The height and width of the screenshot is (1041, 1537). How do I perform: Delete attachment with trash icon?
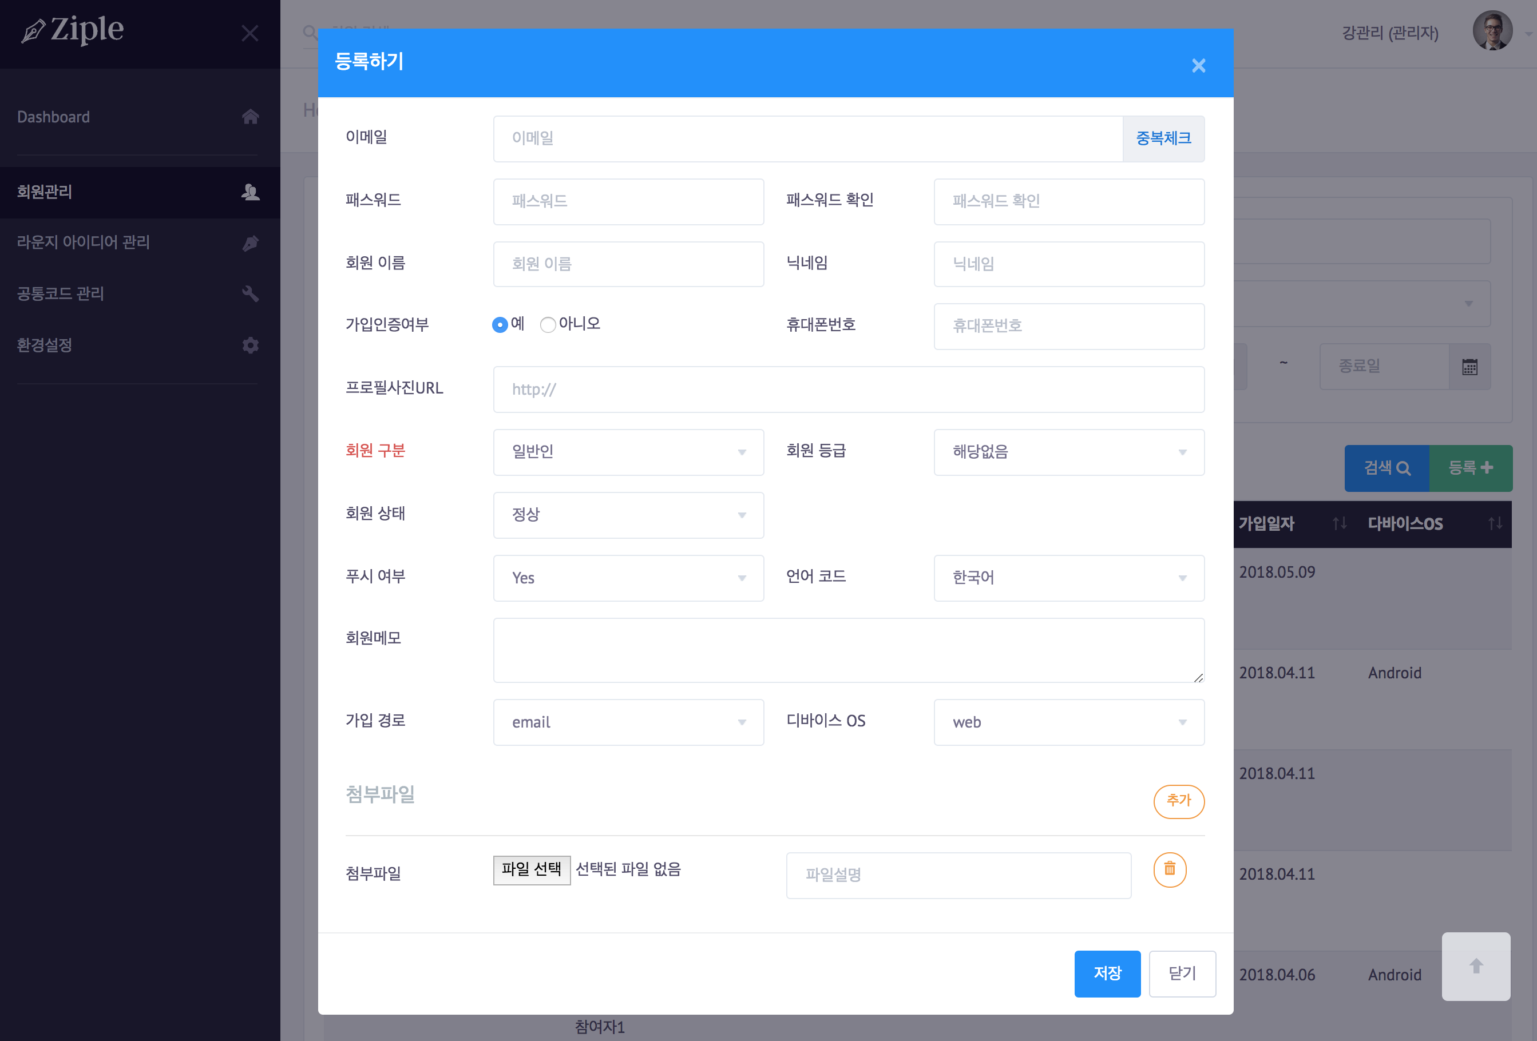pos(1169,869)
